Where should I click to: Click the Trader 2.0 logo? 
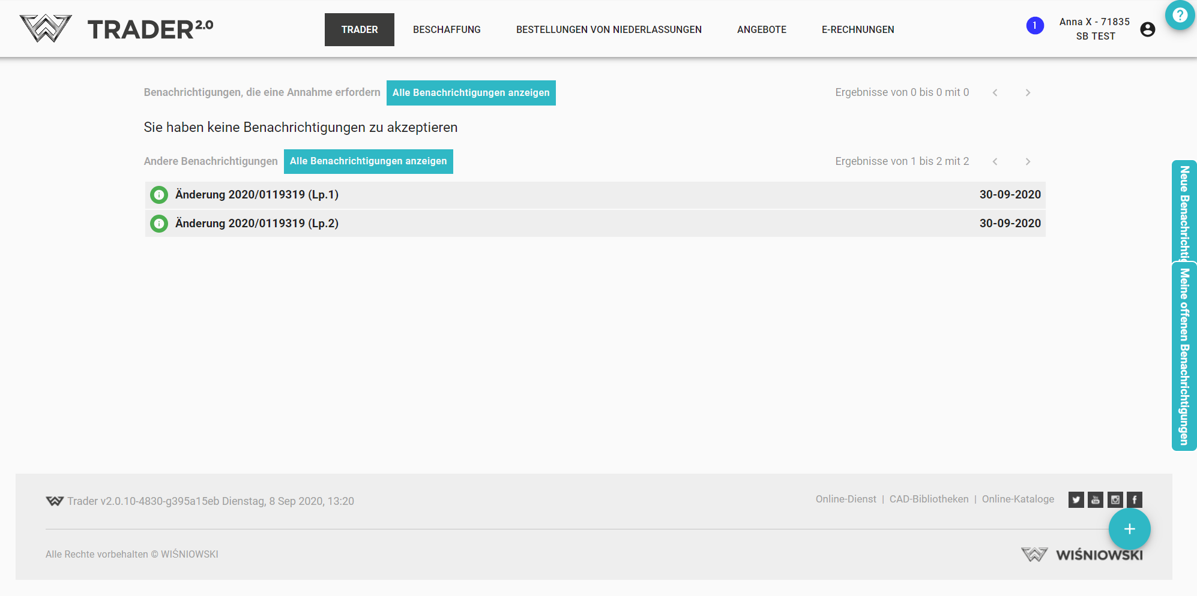pyautogui.click(x=117, y=29)
